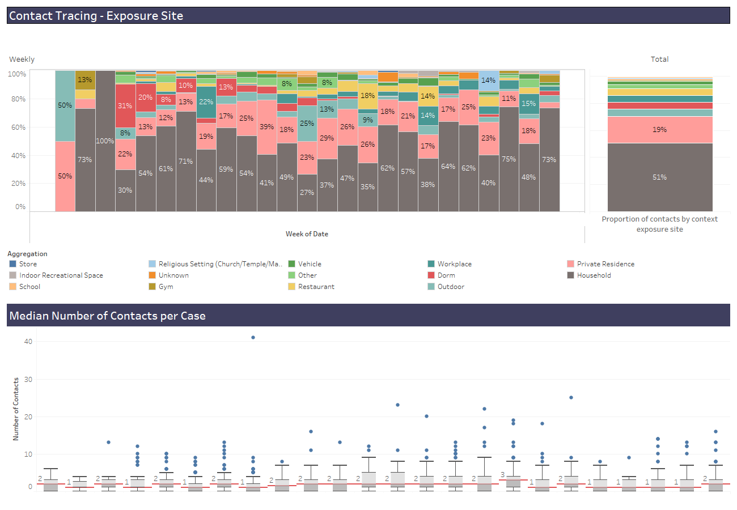
Task: Click the Median Number of Contacts title
Action: 108,316
